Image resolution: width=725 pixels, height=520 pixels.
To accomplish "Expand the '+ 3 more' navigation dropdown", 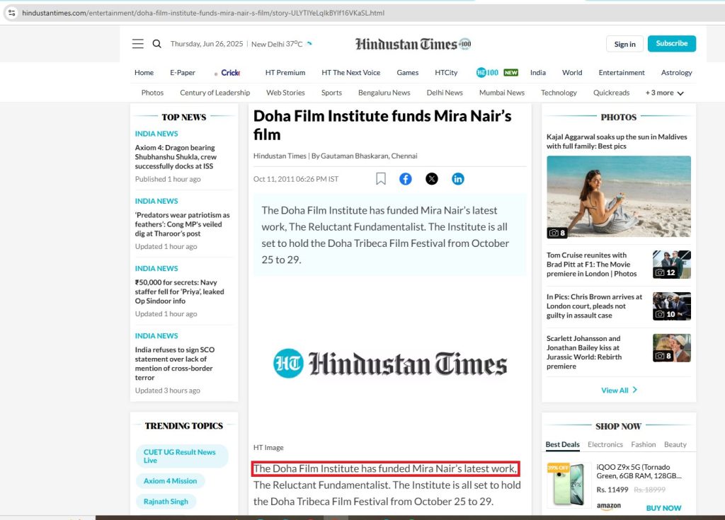I will (x=664, y=93).
